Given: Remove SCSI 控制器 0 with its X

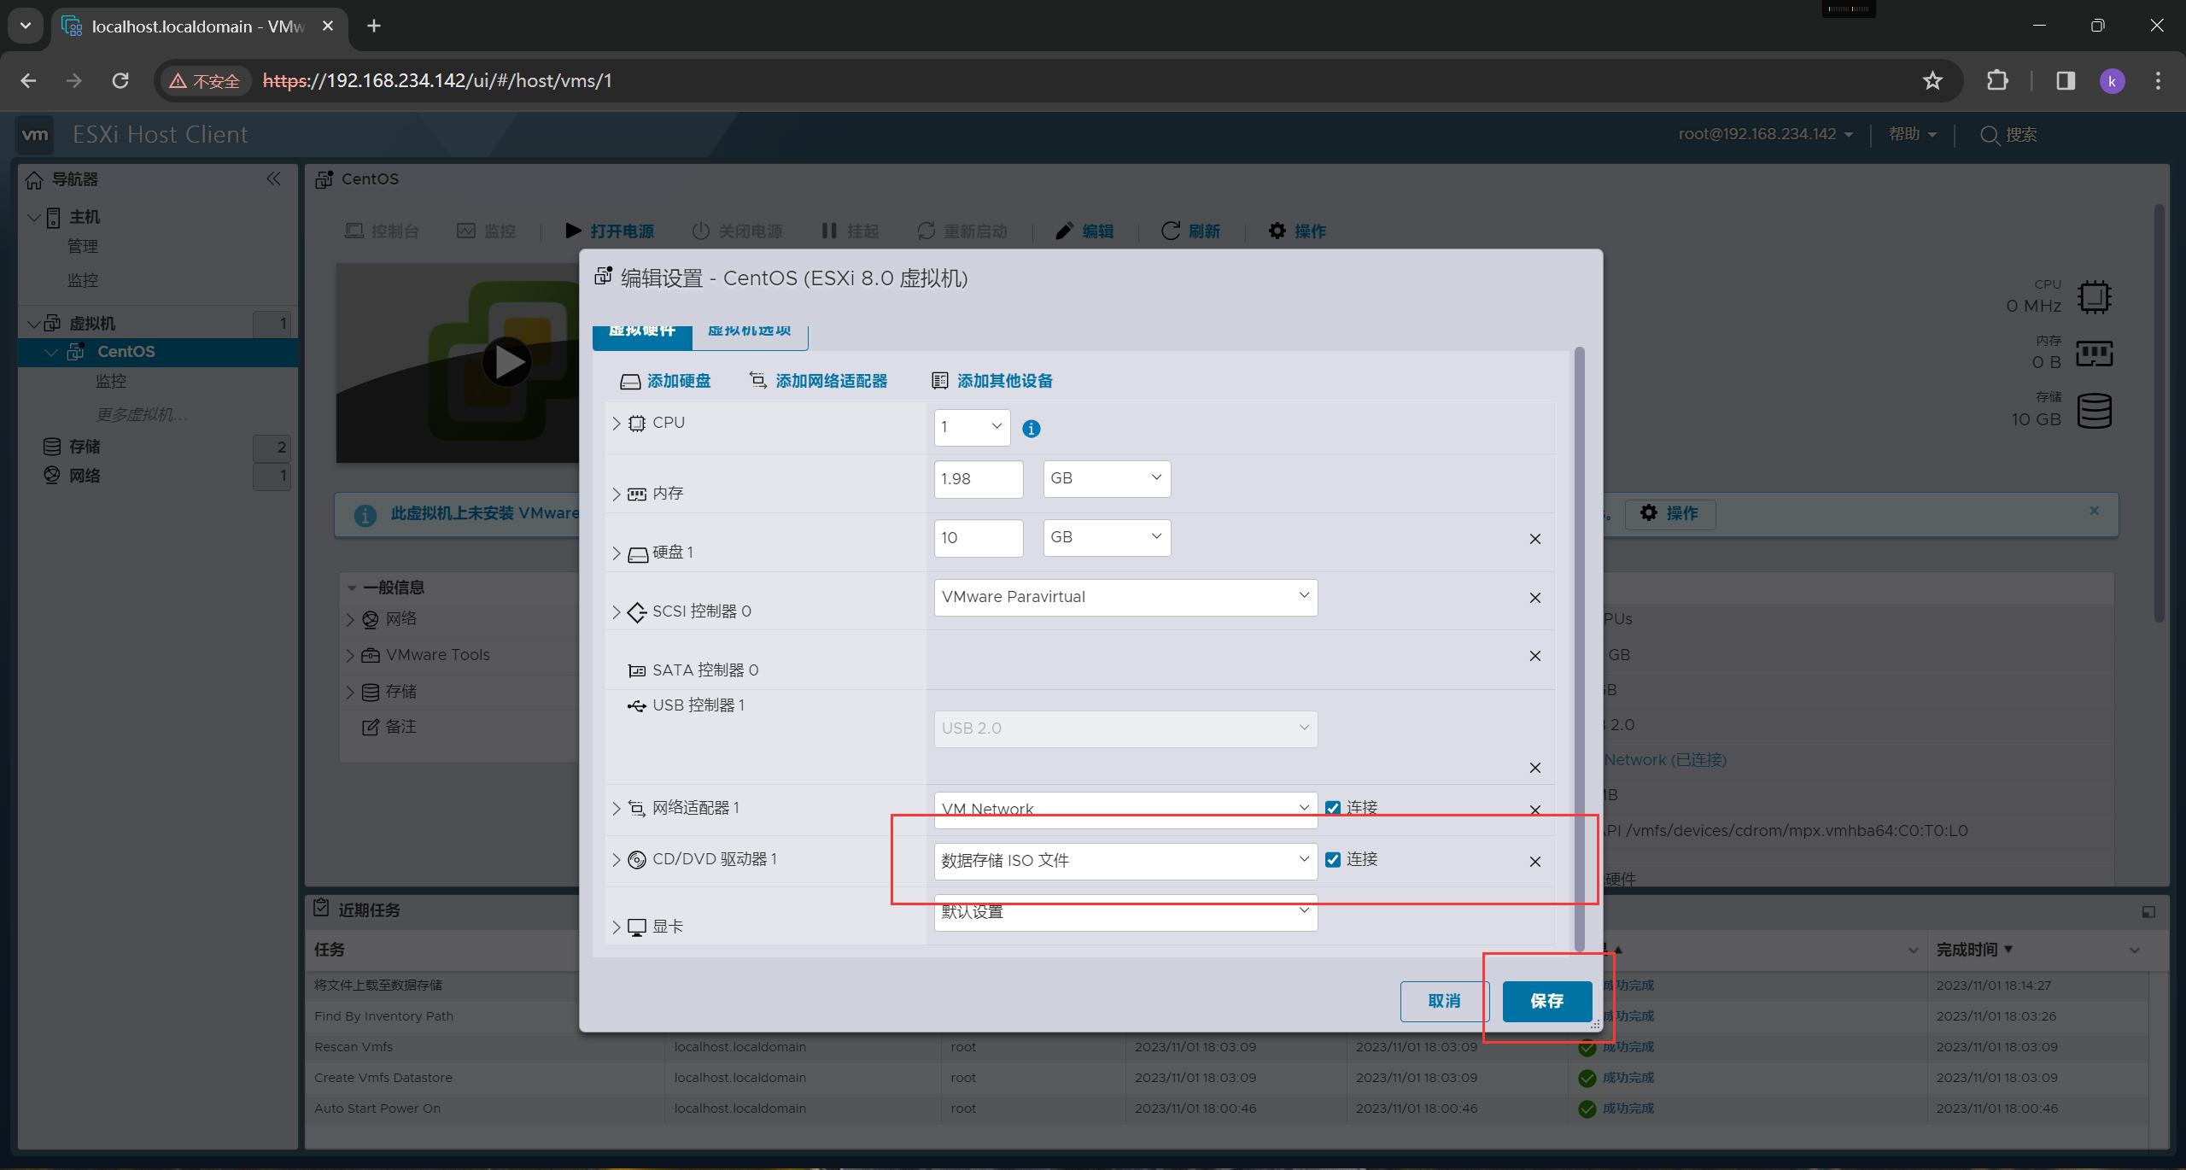Looking at the screenshot, I should [x=1535, y=598].
